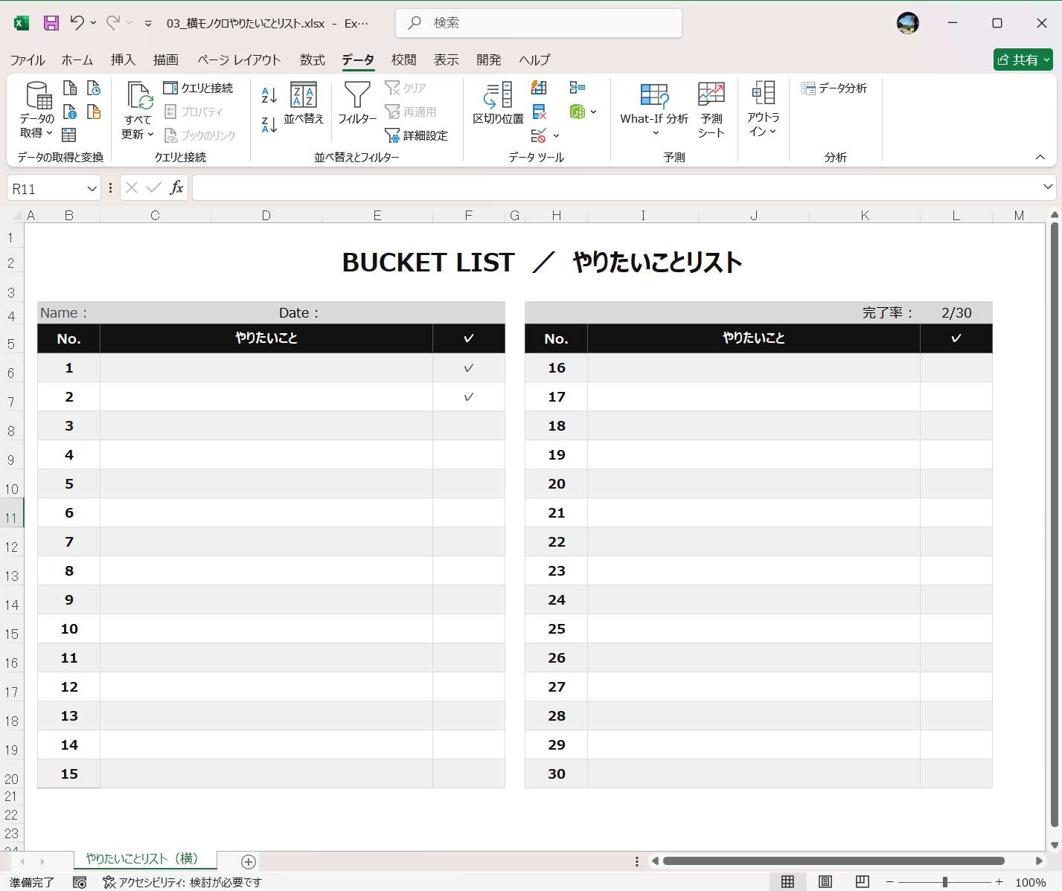The height and width of the screenshot is (891, 1062).
Task: Click the From Text/CSV import icon
Action: 70,88
